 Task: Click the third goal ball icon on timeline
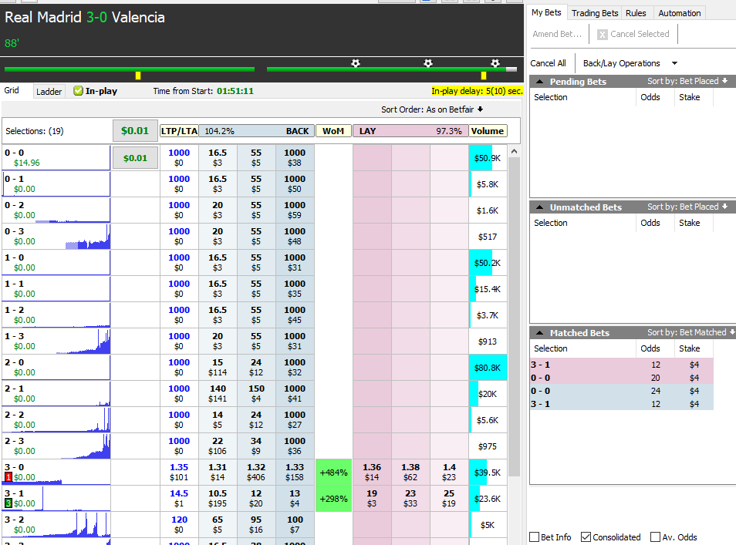point(495,63)
